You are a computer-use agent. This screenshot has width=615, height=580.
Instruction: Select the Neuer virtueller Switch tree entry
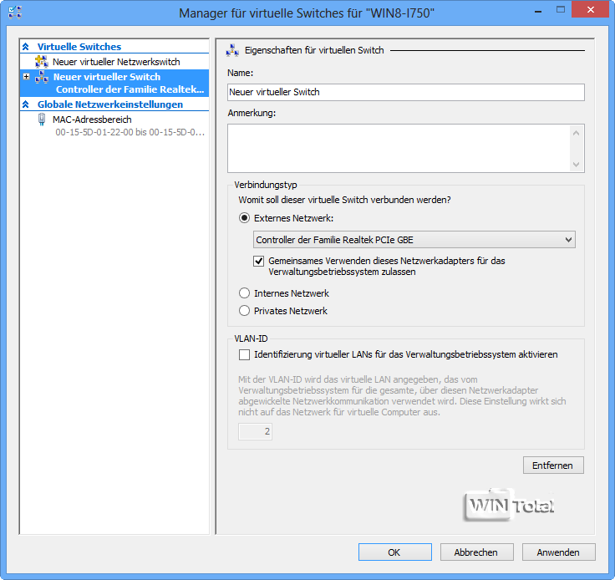tap(114, 83)
